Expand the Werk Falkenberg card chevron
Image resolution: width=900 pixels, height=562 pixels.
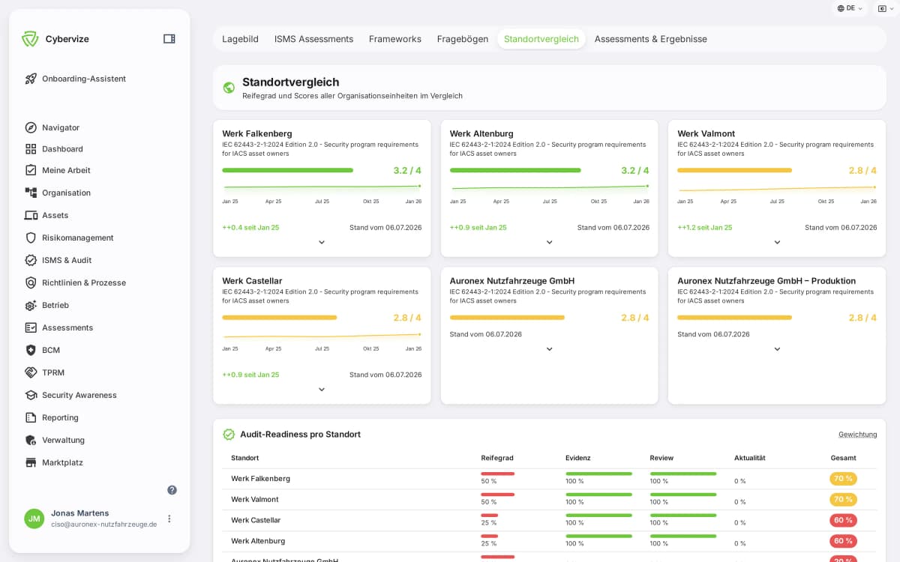pyautogui.click(x=322, y=242)
